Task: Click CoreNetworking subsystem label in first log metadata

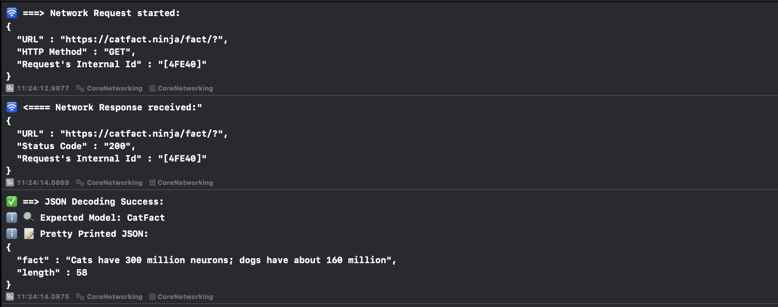Action: (x=115, y=88)
